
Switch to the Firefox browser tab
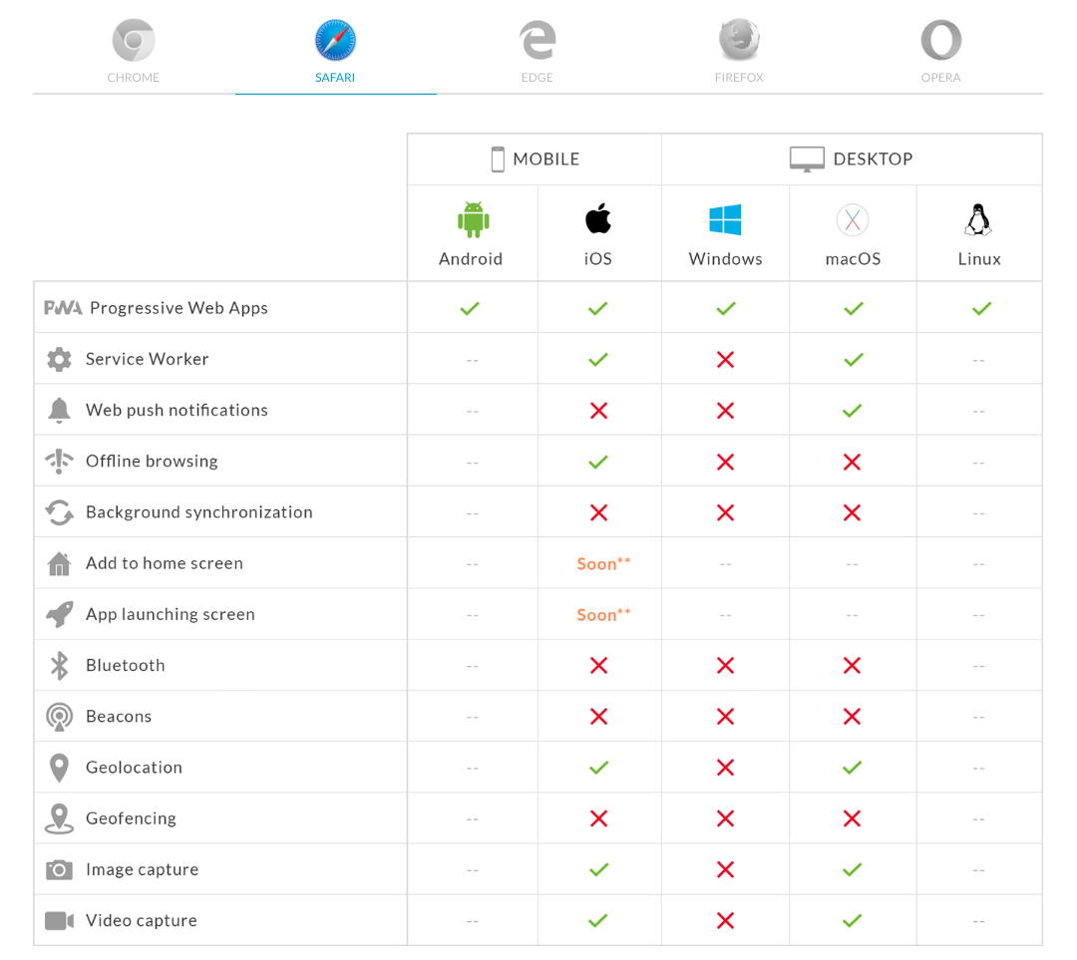click(739, 52)
